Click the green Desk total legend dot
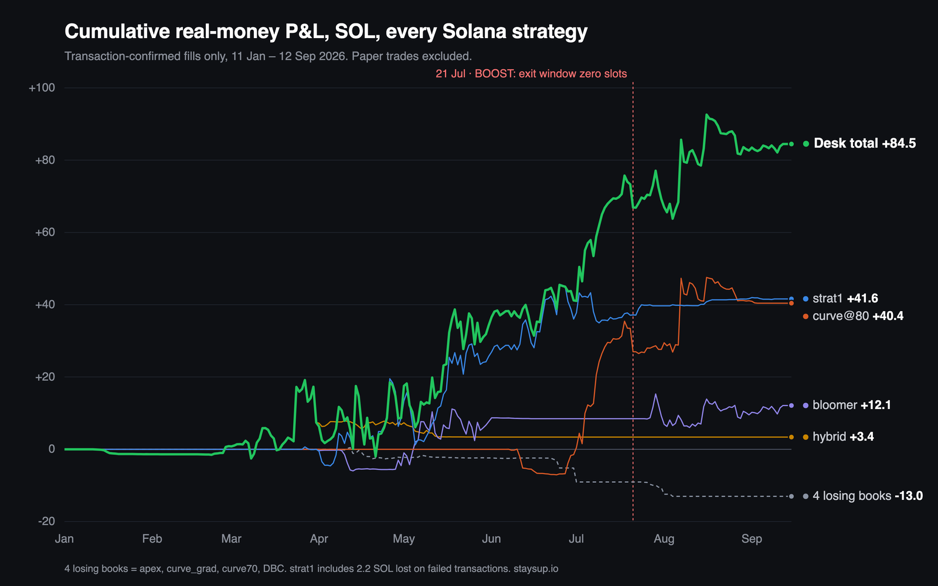This screenshot has width=938, height=586. [806, 144]
